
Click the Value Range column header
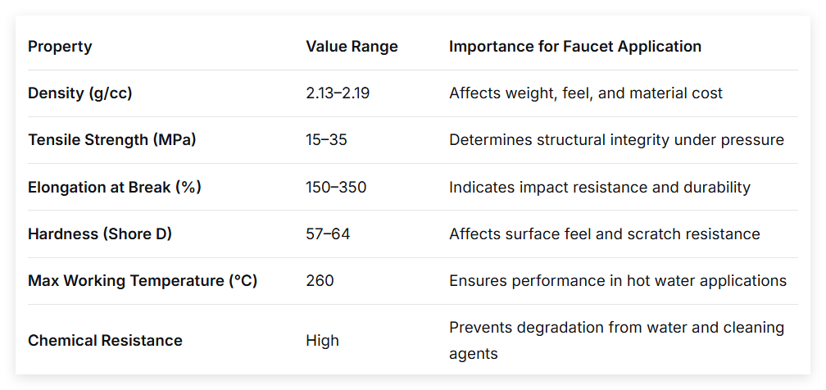pyautogui.click(x=352, y=47)
